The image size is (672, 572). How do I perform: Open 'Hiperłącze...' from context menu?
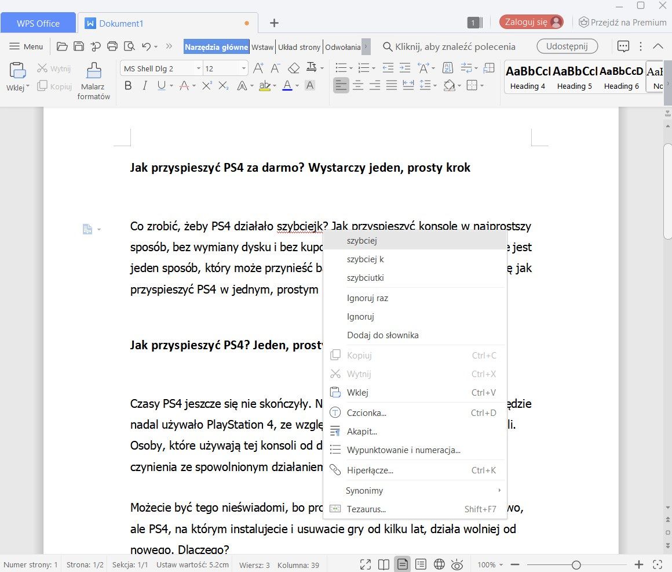(x=414, y=470)
